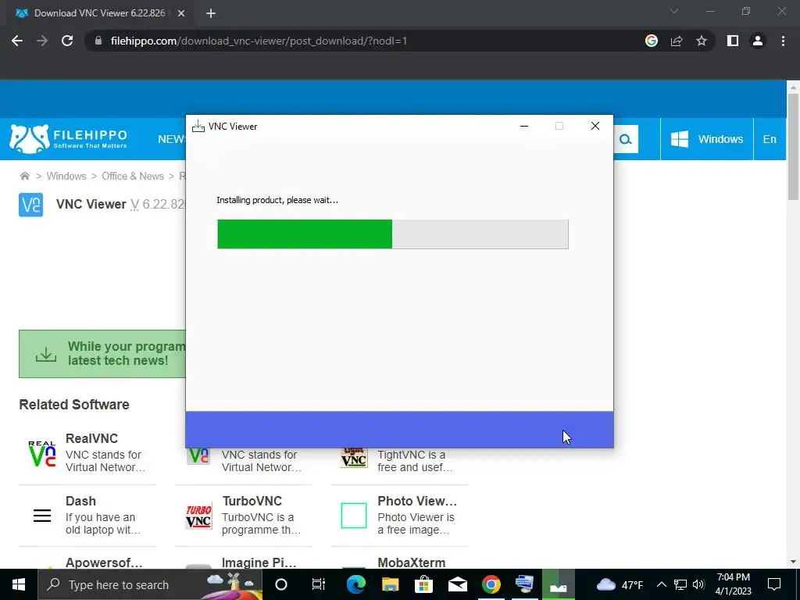Open Task View on taskbar
This screenshot has width=800, height=600.
319,584
